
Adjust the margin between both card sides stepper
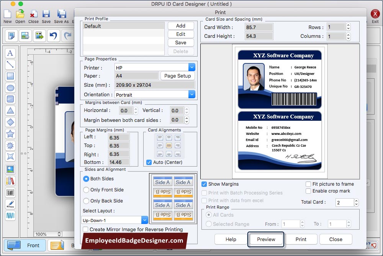tap(187, 120)
